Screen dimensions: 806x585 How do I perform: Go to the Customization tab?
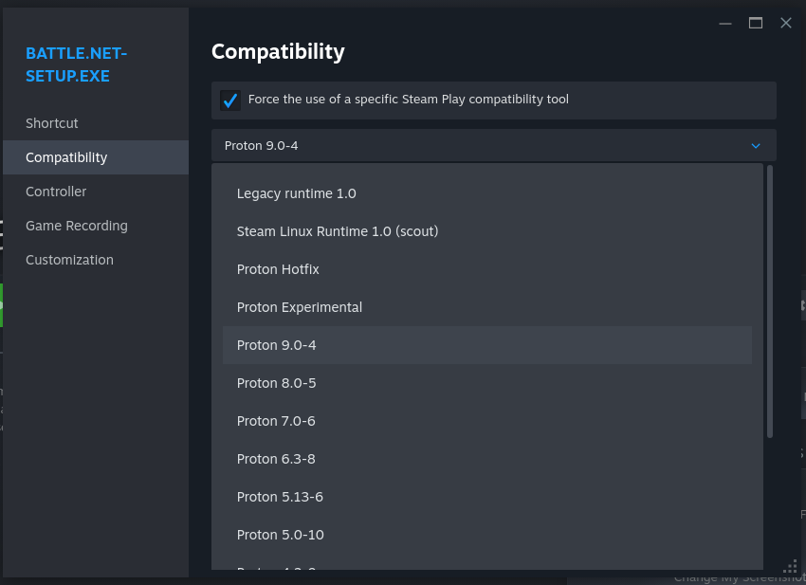[x=69, y=260]
